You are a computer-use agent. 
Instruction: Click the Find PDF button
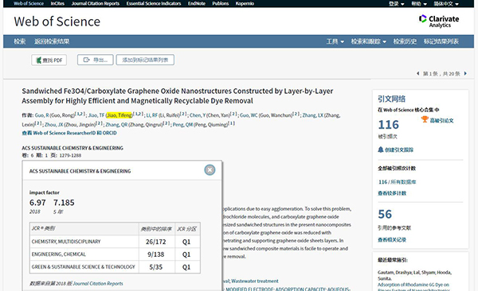[49, 60]
